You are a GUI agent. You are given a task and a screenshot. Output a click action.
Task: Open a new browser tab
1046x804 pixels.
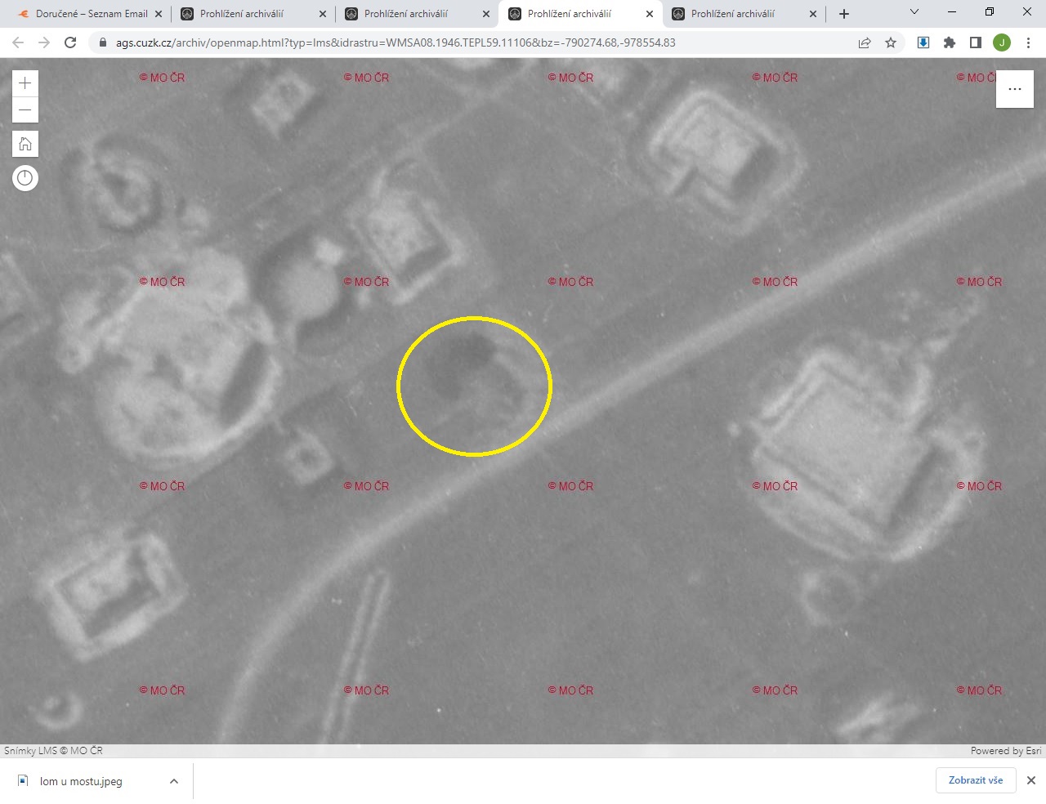click(844, 14)
